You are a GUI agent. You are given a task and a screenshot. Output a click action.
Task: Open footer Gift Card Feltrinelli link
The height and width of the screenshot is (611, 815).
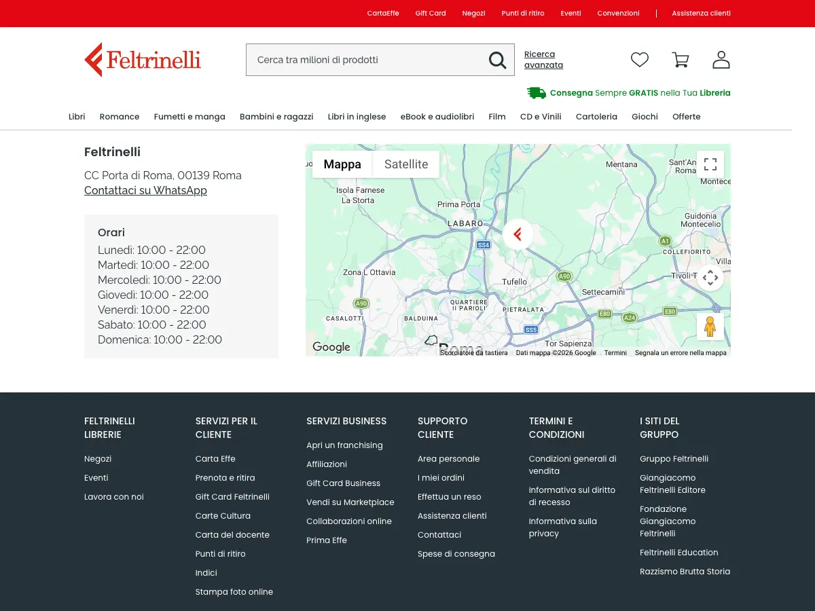[232, 497]
